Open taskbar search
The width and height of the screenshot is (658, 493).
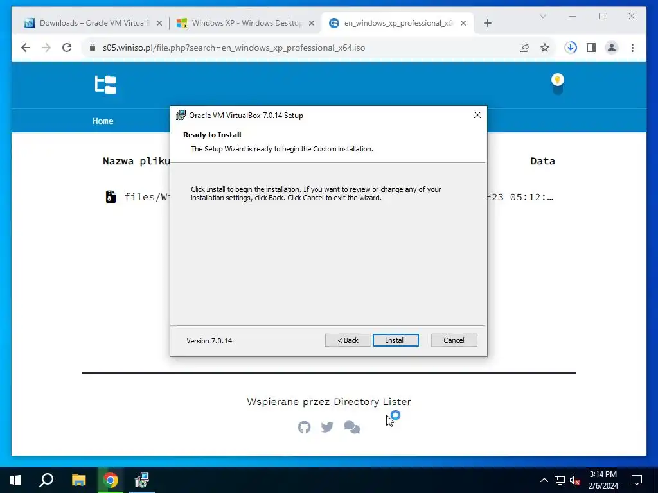click(46, 480)
